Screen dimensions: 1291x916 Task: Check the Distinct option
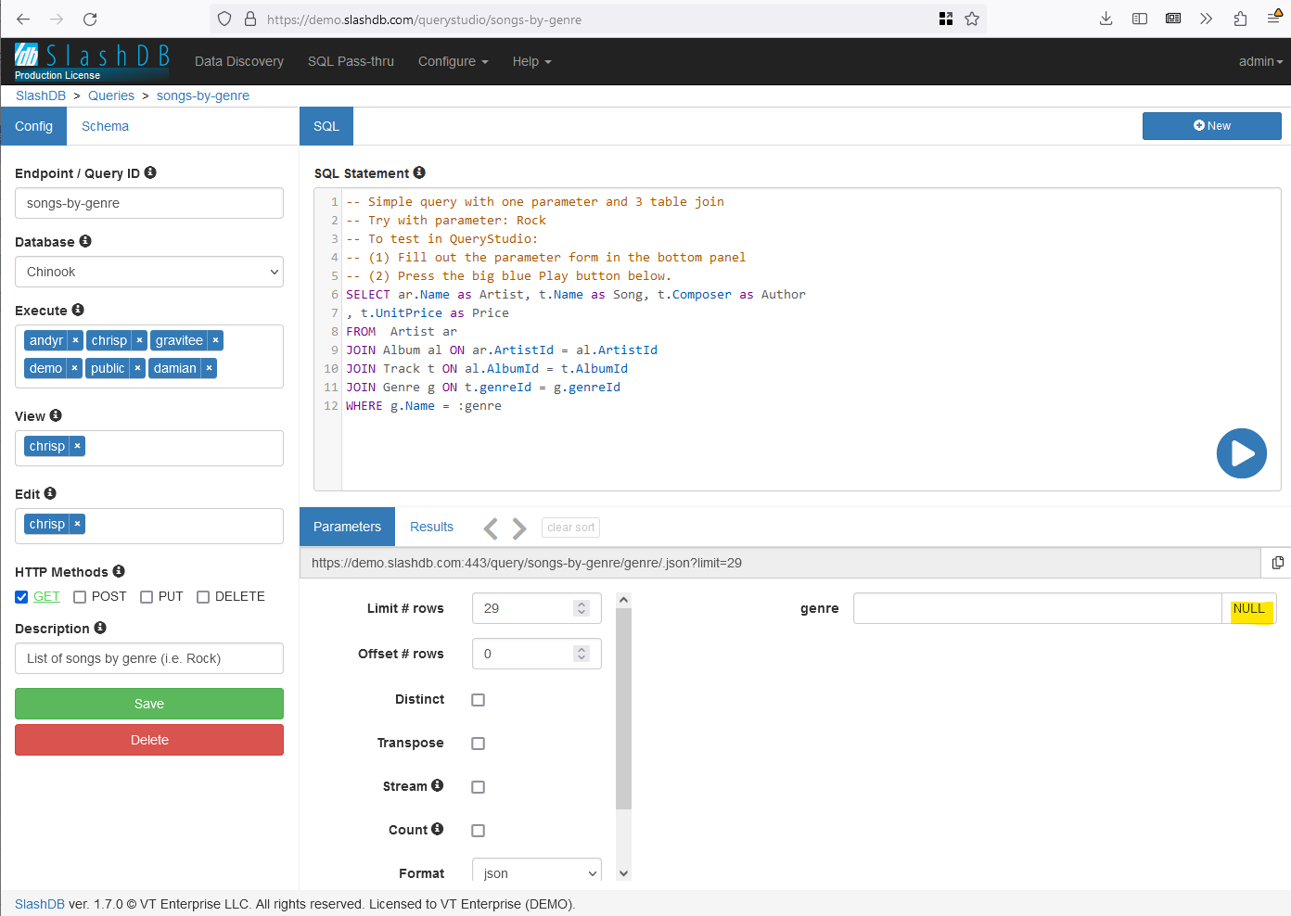point(479,700)
